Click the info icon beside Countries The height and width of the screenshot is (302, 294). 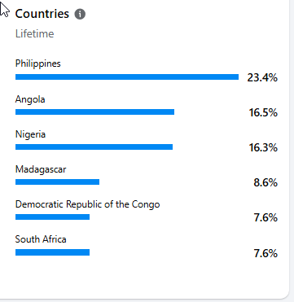tap(80, 14)
